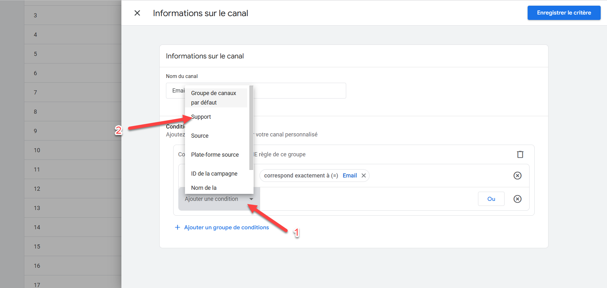Click the plus icon for new group

pos(177,227)
